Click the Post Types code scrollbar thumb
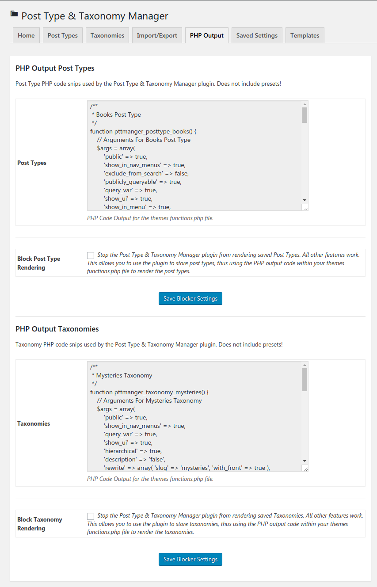 (305, 115)
